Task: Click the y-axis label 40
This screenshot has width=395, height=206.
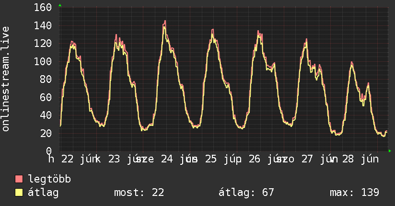Action: tap(46, 115)
